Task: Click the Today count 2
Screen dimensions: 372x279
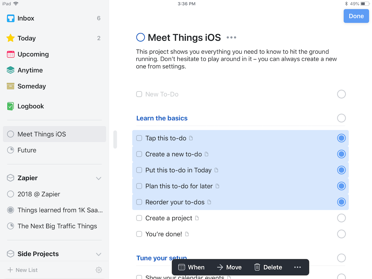Action: (x=99, y=38)
